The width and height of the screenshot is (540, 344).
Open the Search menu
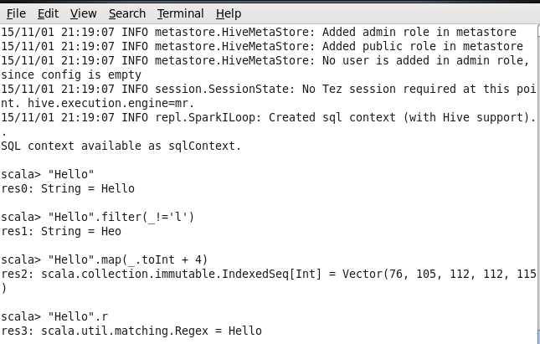(127, 13)
